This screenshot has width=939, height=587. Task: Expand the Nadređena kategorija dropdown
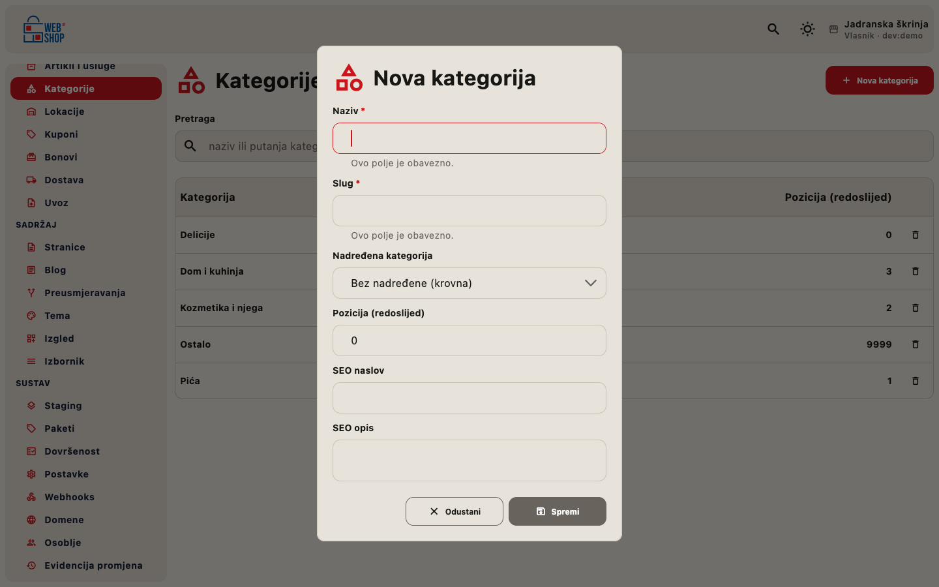click(469, 283)
